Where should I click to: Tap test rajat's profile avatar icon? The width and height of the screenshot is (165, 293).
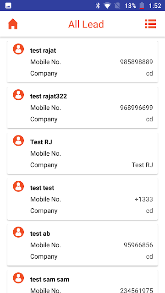pos(18,49)
